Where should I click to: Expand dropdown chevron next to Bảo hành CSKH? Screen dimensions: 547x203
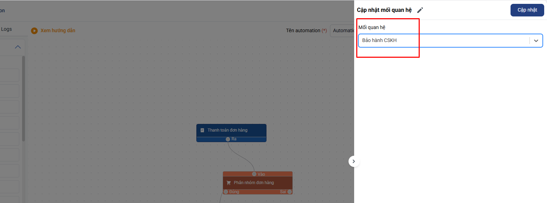pos(536,41)
